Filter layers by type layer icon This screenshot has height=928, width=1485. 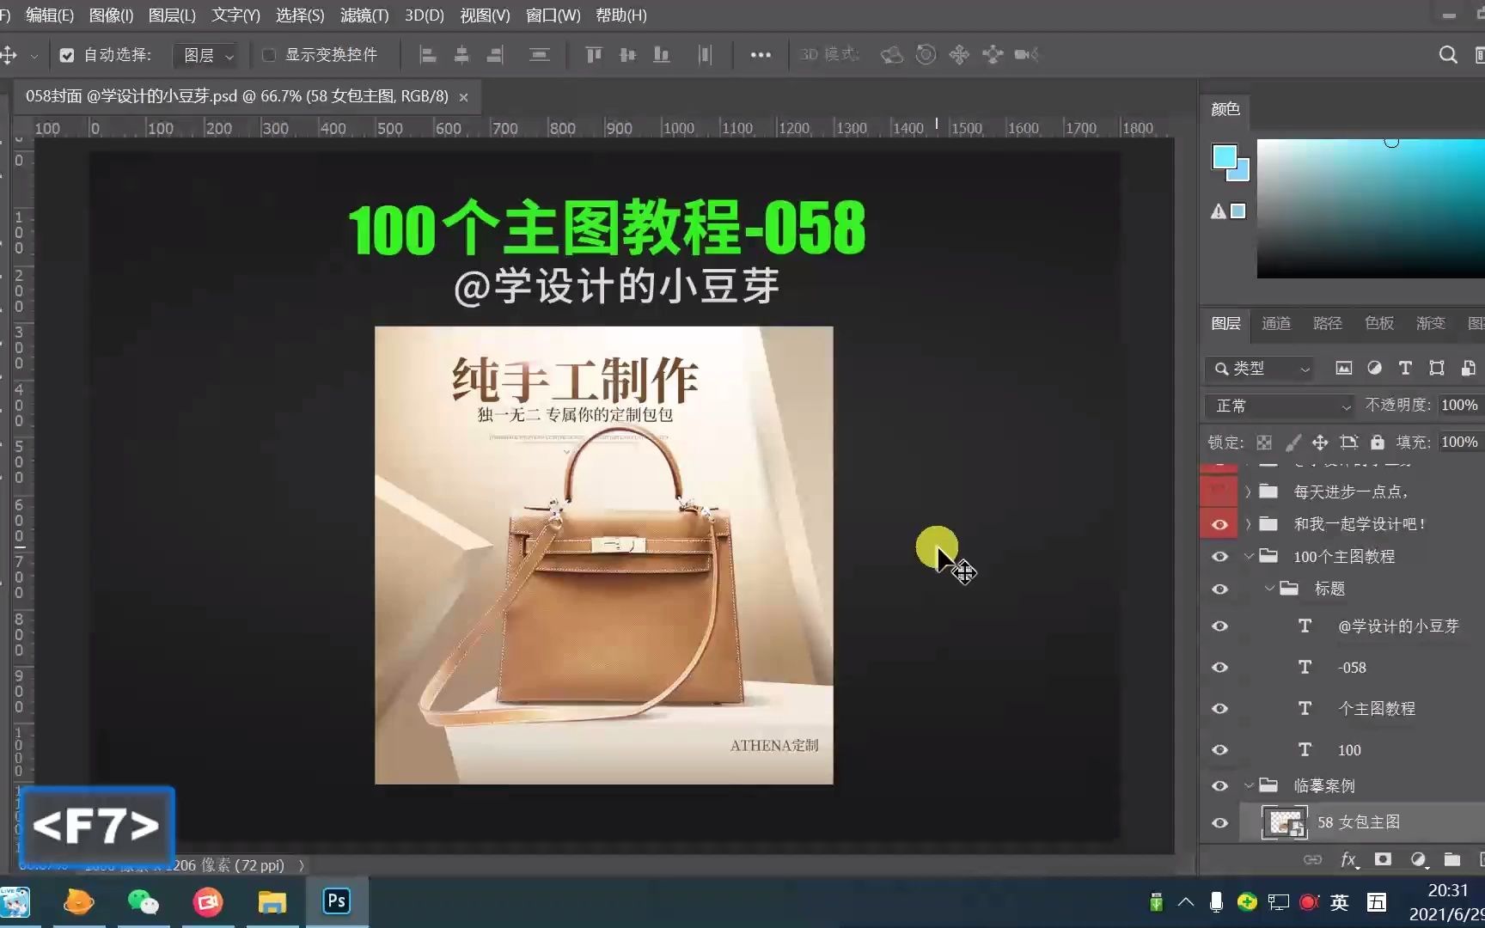coord(1405,368)
